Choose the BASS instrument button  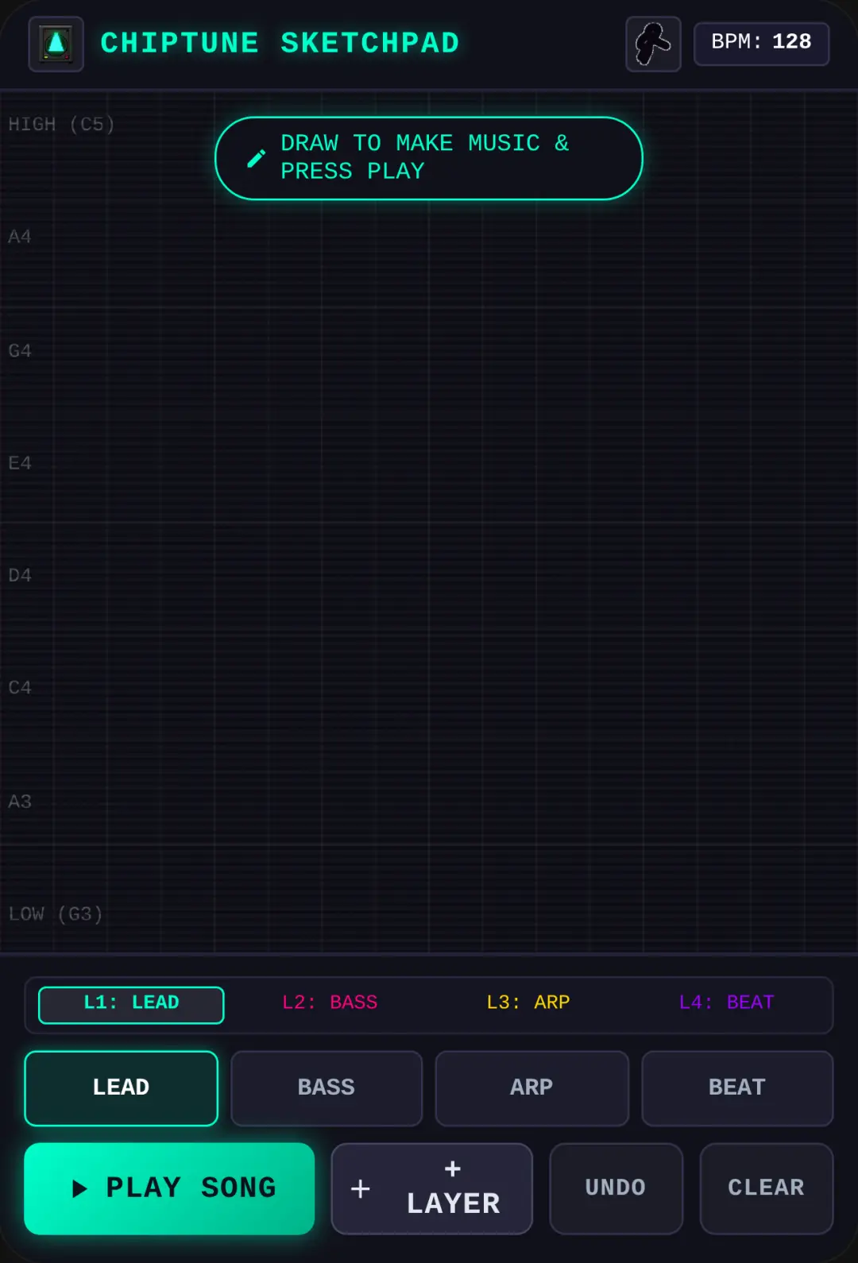click(x=327, y=1088)
